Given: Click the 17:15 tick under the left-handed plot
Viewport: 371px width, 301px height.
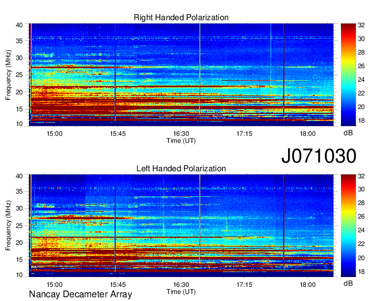Looking at the screenshot, I should (244, 285).
